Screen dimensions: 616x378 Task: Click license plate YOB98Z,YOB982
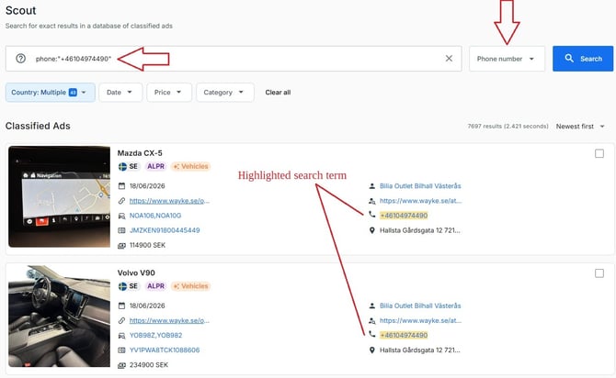(156, 335)
